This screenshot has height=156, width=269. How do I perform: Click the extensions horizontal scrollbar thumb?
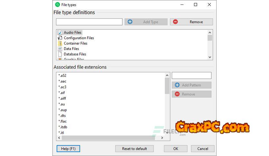coord(108,138)
